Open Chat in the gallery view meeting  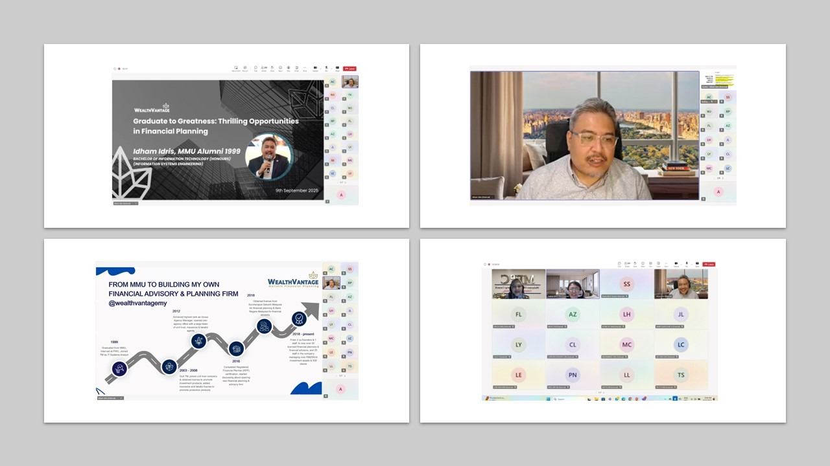[x=619, y=264]
